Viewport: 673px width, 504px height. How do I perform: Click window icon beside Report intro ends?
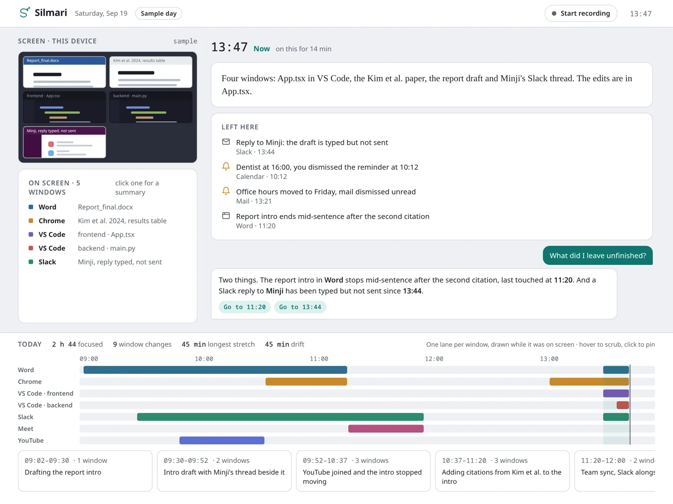(x=226, y=216)
